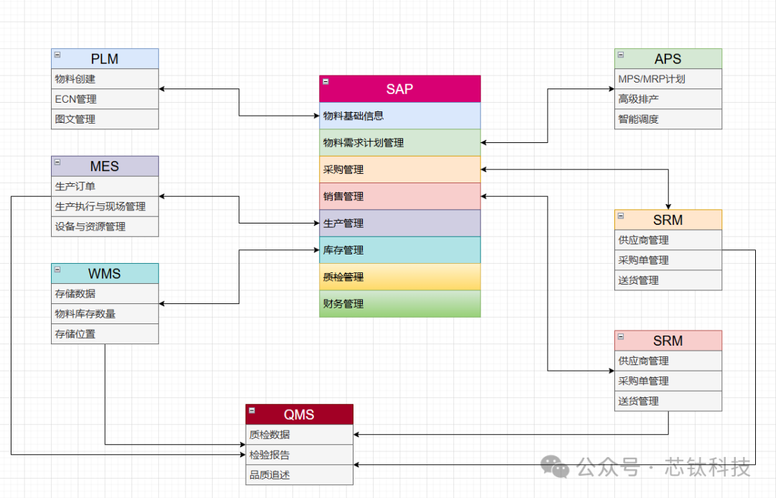Select the ECN管理 item in PLM
The height and width of the screenshot is (498, 776).
[x=105, y=99]
